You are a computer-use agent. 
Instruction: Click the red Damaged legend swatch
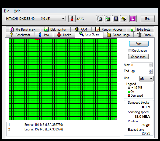coord(129,96)
